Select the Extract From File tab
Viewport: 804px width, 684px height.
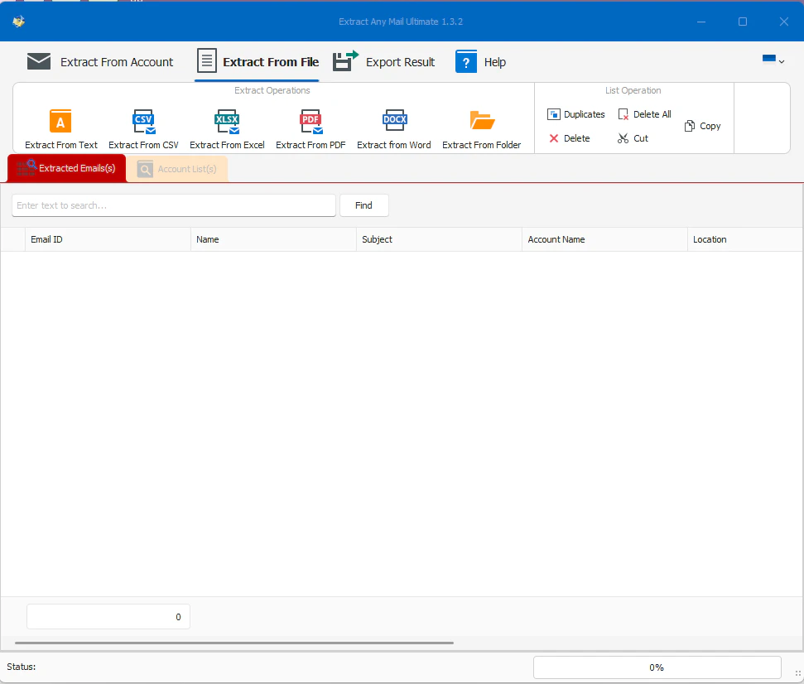coord(258,62)
